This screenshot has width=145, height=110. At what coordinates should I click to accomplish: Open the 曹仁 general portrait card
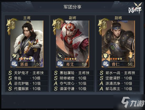(118, 44)
